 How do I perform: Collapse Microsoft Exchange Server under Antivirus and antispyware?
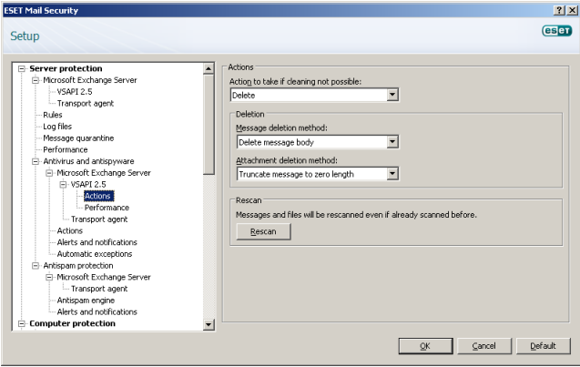(x=49, y=173)
